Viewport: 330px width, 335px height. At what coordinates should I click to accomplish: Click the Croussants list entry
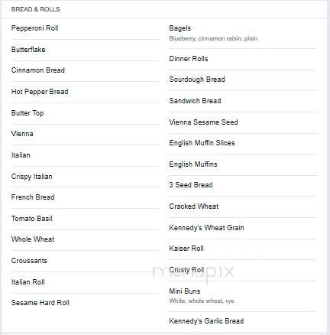(x=29, y=261)
